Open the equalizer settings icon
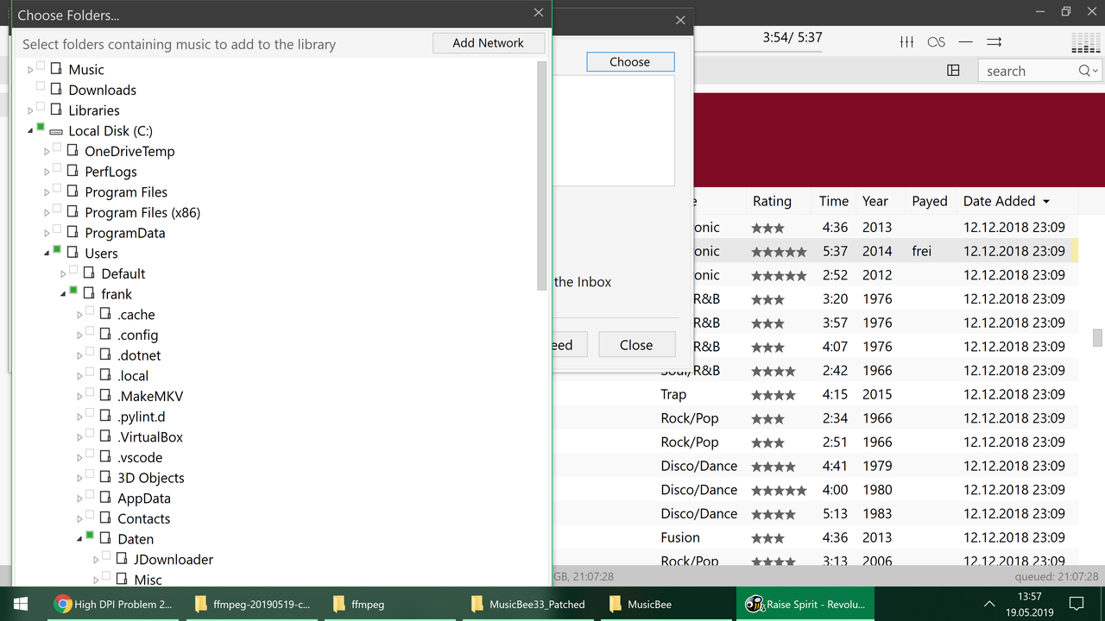The image size is (1105, 621). tap(906, 41)
